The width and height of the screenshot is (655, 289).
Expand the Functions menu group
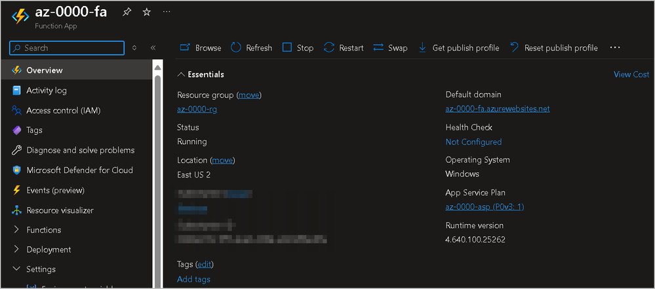16,230
